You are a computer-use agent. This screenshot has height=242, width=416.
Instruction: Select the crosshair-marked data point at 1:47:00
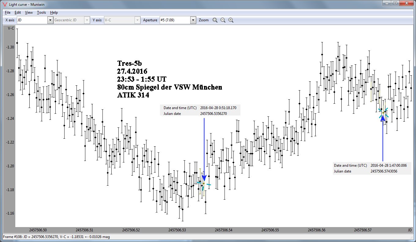click(x=383, y=112)
